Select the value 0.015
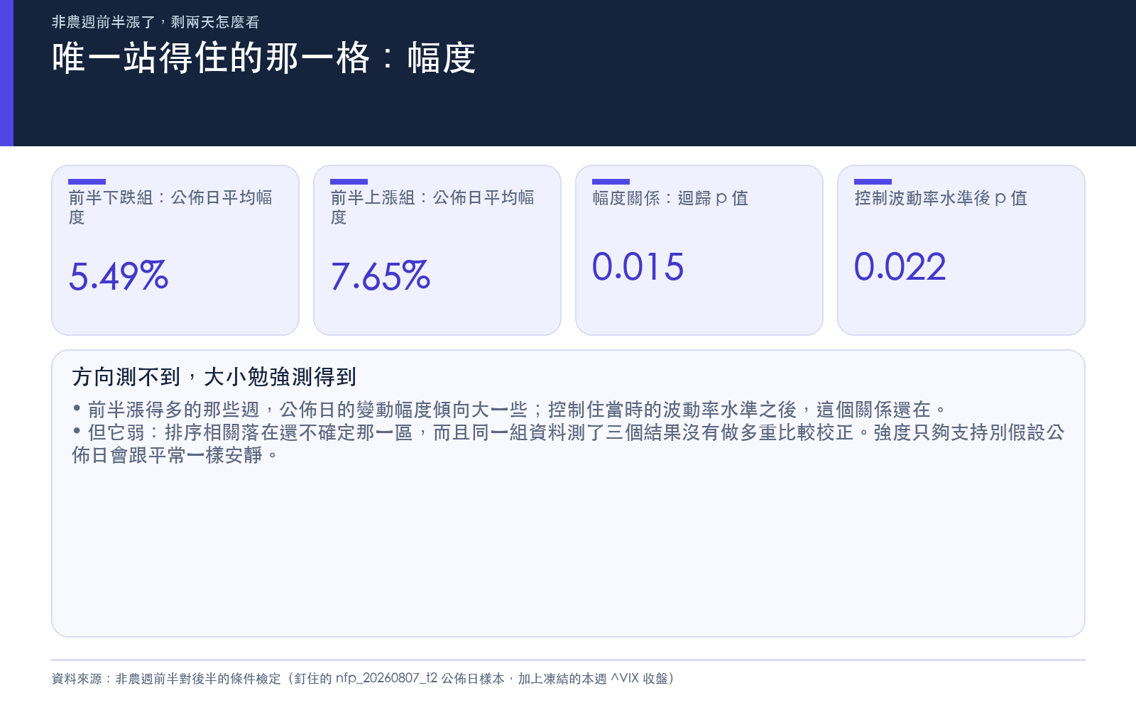 [x=638, y=267]
